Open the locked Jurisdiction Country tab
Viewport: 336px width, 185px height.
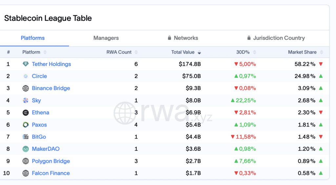click(276, 38)
